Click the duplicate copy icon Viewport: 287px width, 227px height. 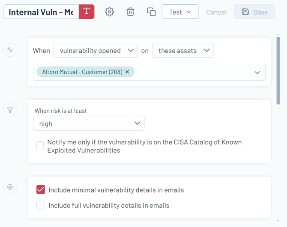[151, 12]
